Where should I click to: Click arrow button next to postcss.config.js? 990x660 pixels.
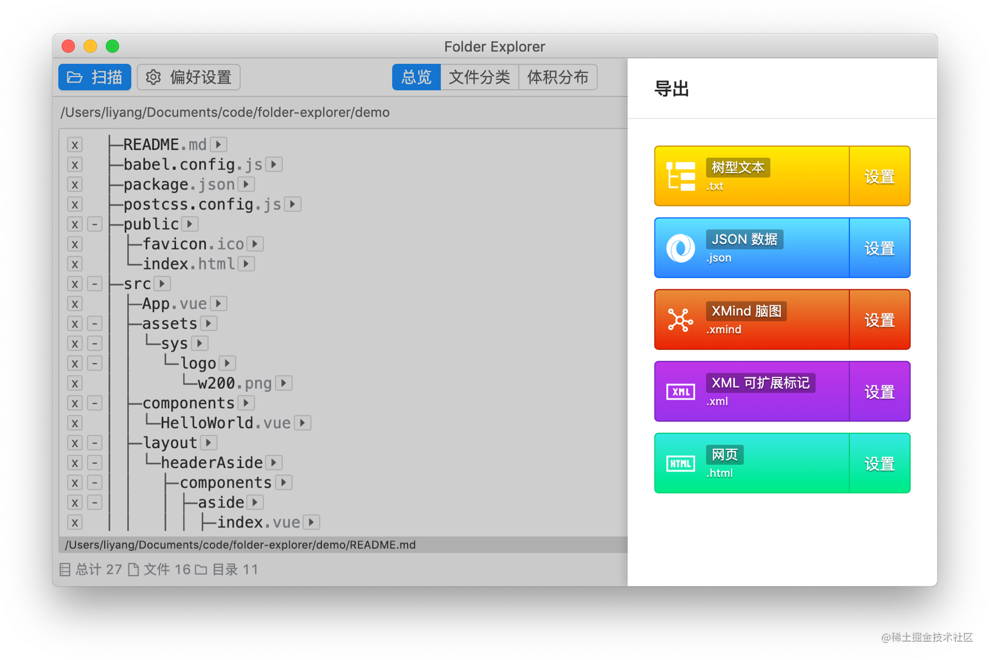click(x=293, y=204)
